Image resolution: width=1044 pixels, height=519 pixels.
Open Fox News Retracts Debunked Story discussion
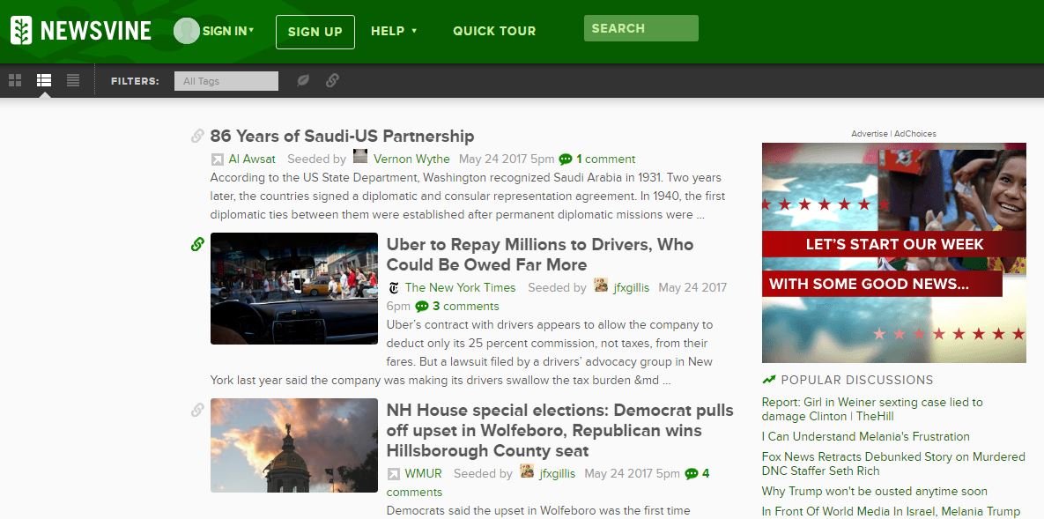coord(893,464)
